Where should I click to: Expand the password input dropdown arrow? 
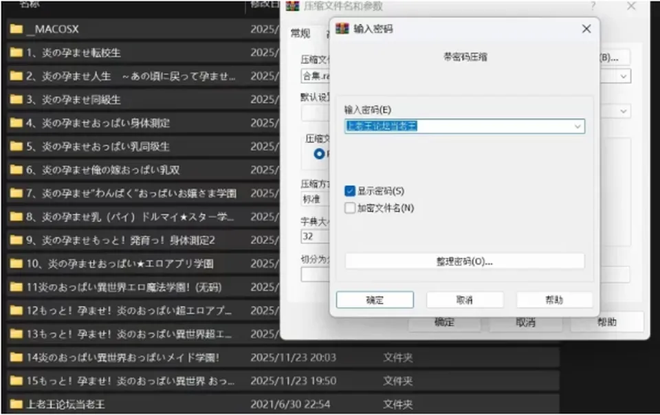coord(577,126)
